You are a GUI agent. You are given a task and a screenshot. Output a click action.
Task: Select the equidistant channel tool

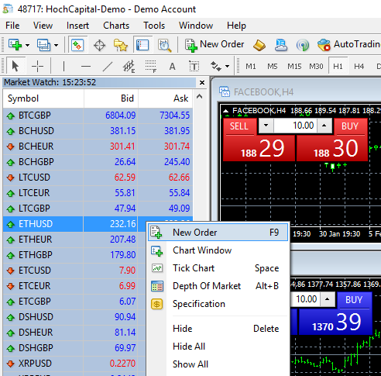coord(129,67)
